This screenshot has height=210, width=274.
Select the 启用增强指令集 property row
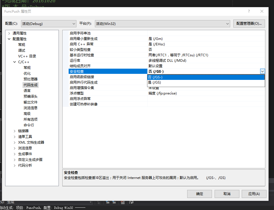[x=108, y=88]
